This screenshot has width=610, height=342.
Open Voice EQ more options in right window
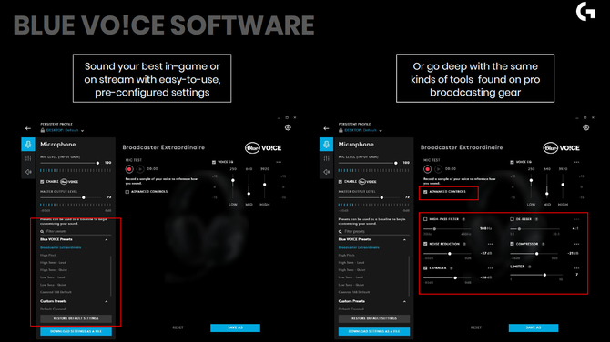(576, 162)
